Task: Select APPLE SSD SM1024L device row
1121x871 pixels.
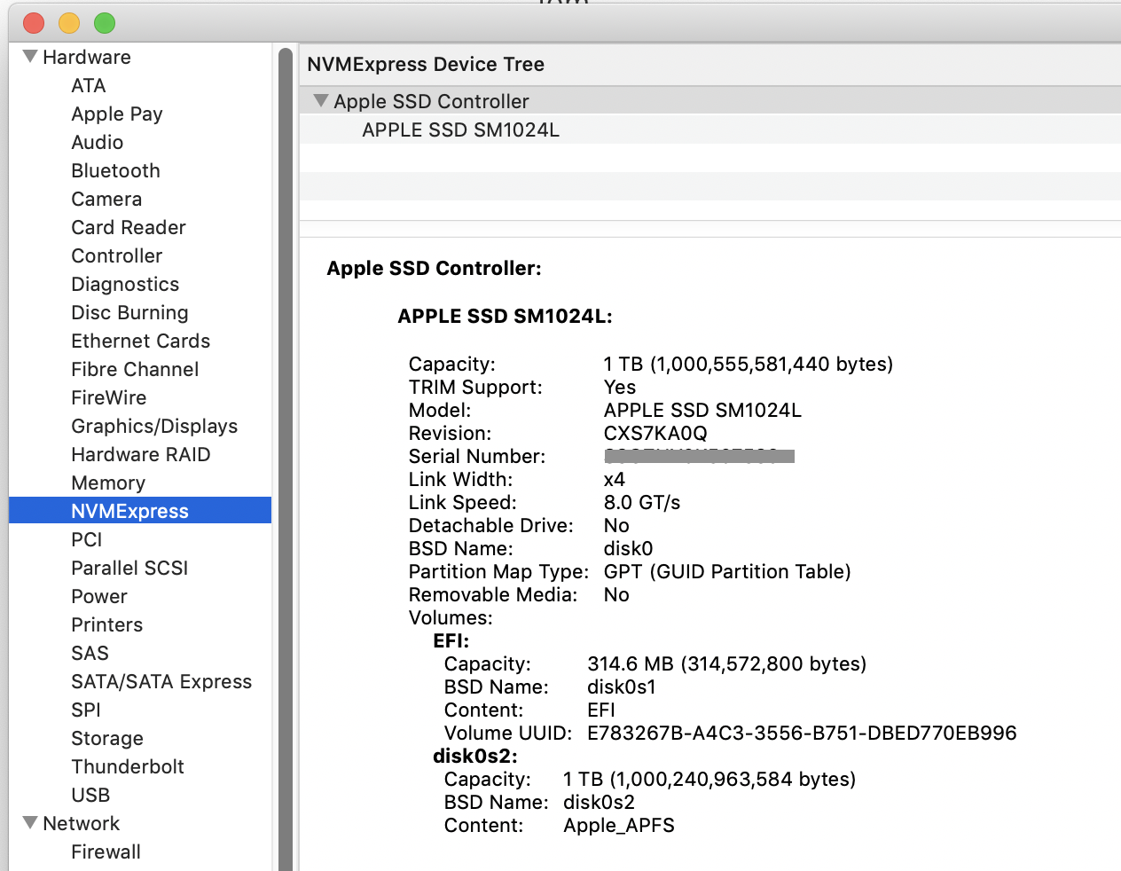Action: coord(460,129)
